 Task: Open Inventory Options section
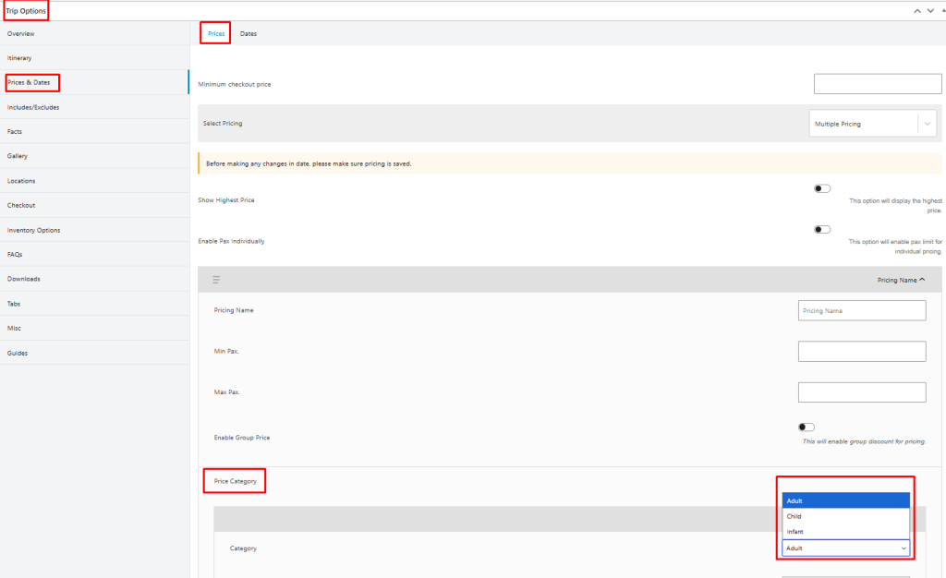point(95,230)
